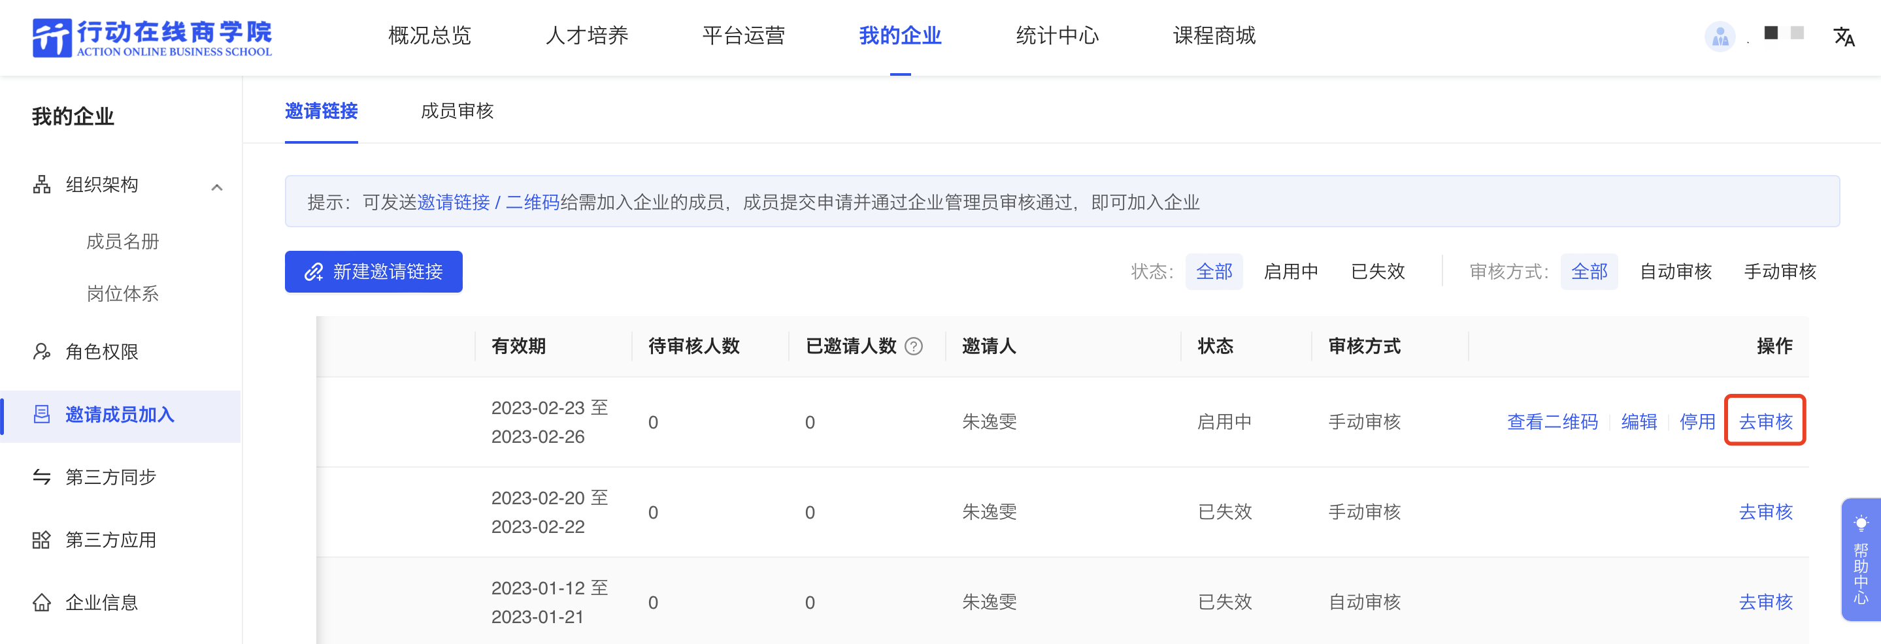Switch language with the translate icon
The width and height of the screenshot is (1881, 644).
click(1844, 37)
